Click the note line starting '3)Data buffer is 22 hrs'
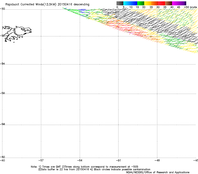This screenshot has width=198, height=174. coord(94,169)
